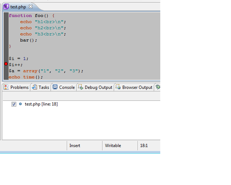Open the Debug Output tab
Screen dimensions: 231x185
95,87
